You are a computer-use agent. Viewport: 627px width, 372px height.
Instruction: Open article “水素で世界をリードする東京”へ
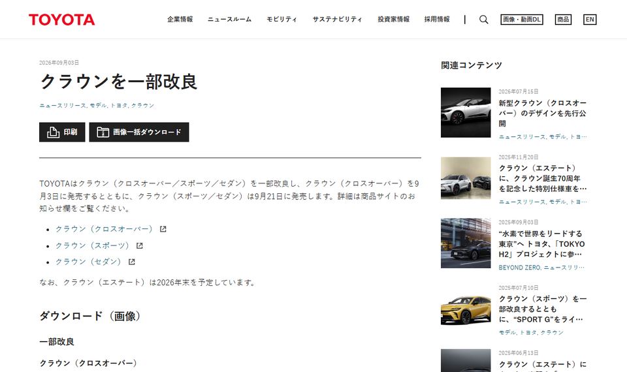[542, 243]
